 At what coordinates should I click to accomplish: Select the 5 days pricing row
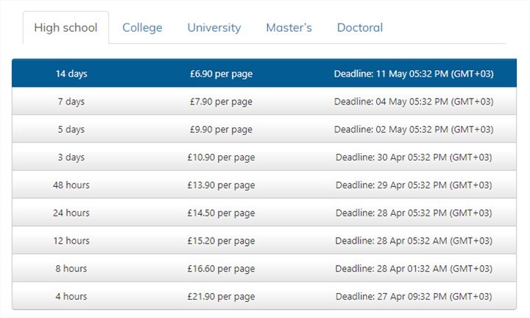coord(264,129)
